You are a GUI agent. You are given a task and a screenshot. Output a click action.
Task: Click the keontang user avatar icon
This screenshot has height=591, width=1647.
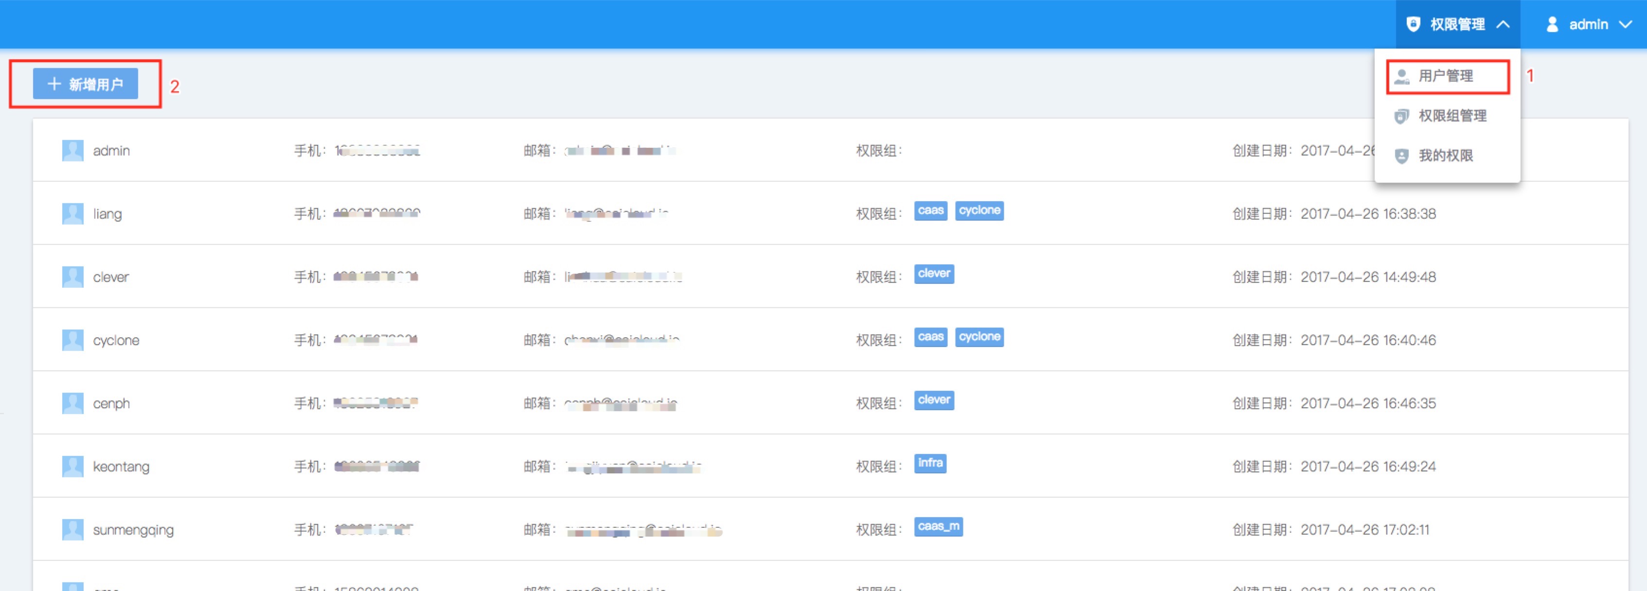pos(72,467)
